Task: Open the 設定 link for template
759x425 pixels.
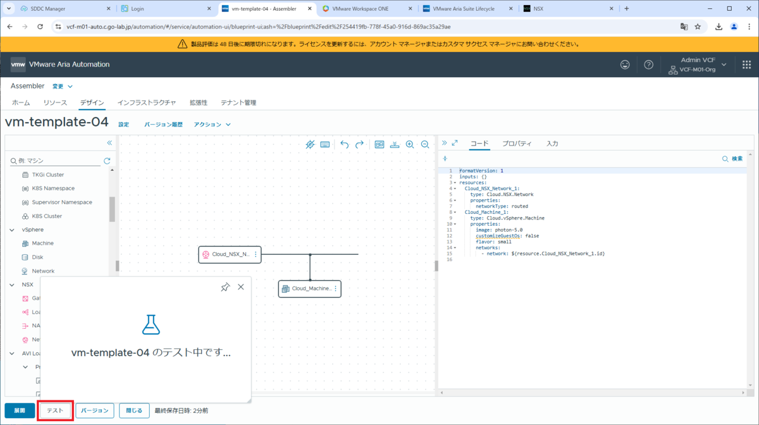Action: 124,125
